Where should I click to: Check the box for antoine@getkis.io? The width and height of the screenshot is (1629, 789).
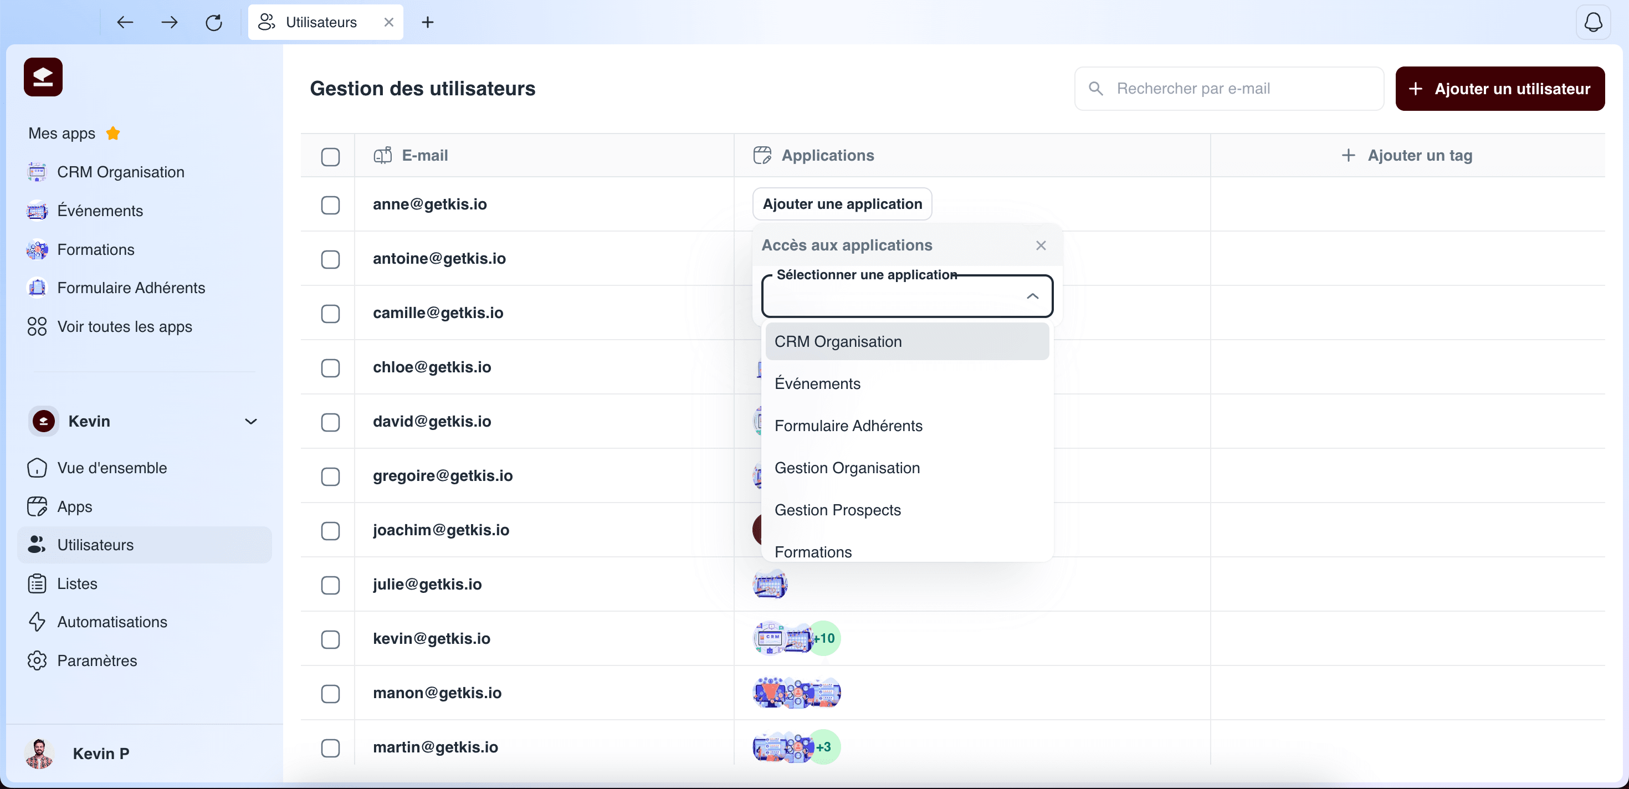[x=330, y=259]
